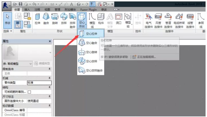This screenshot has width=207, height=117.
Task: Open the type selector dropdown arrow beside preview
Action: coord(50,52)
